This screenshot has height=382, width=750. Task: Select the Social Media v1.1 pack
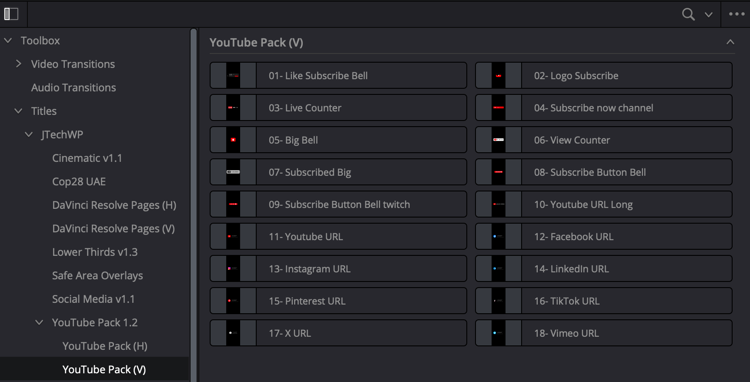coord(93,299)
